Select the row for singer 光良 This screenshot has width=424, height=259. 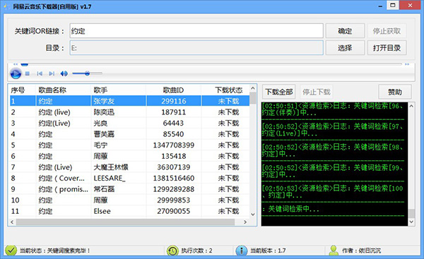pos(129,124)
